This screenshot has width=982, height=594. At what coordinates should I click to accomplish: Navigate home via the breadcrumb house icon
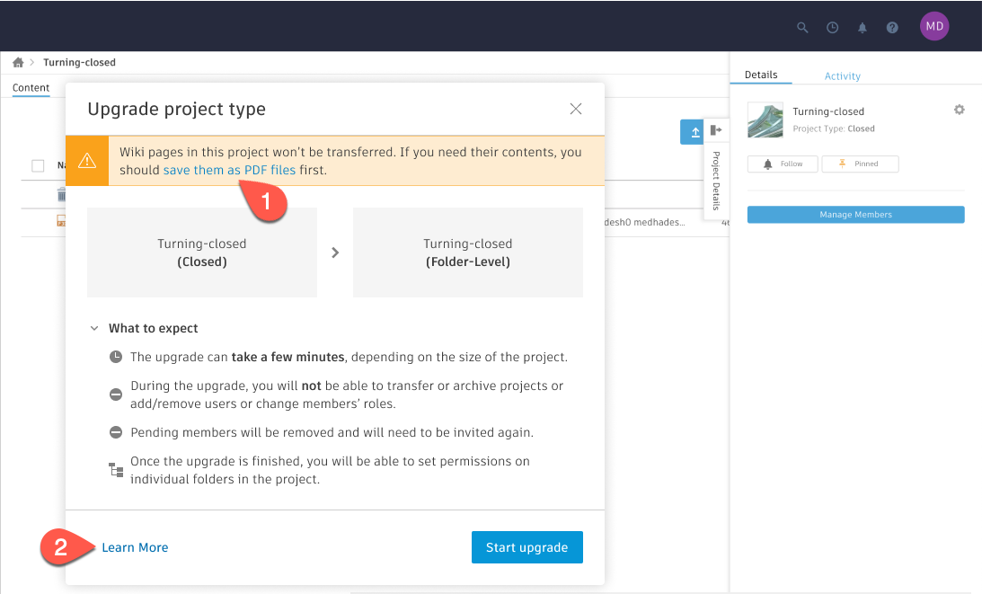tap(17, 61)
